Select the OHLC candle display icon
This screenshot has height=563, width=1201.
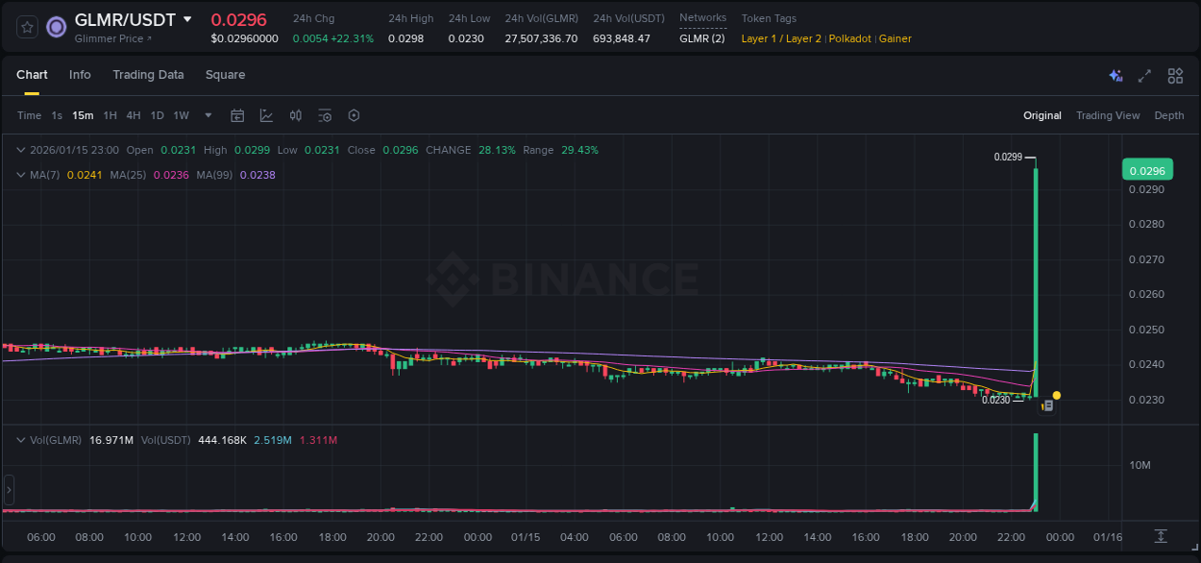coord(296,115)
